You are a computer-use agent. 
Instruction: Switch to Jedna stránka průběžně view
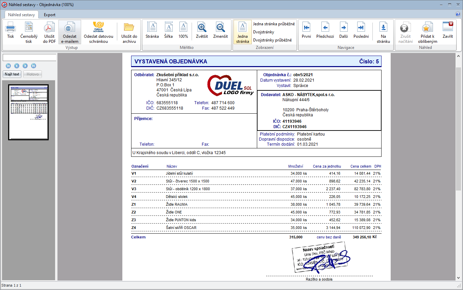[x=274, y=24]
